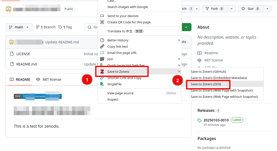Click the Send to your devices icon
The height and width of the screenshot is (151, 277).
tap(102, 16)
